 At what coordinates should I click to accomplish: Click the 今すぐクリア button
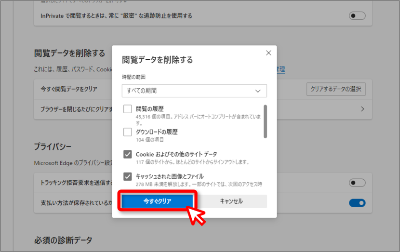point(157,201)
